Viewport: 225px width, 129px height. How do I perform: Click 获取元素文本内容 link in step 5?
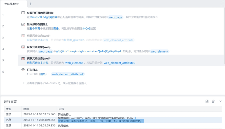click(37, 63)
